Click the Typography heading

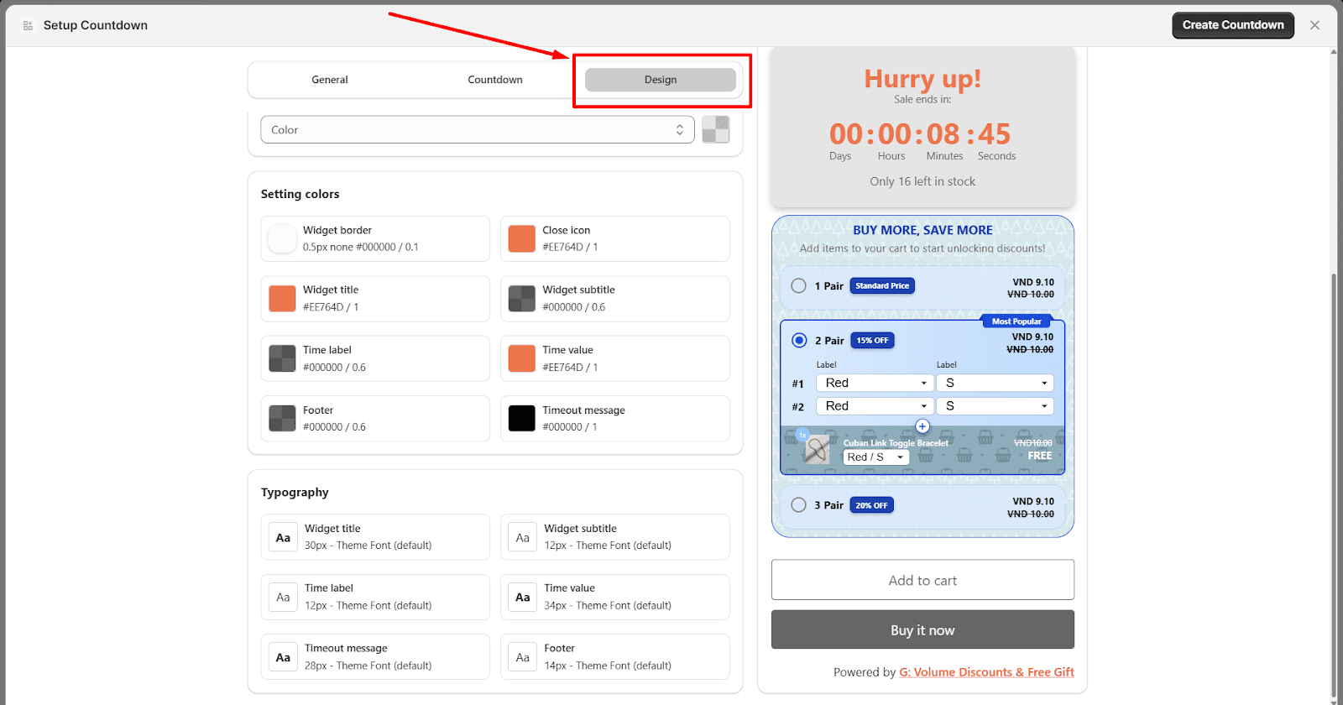pyautogui.click(x=295, y=493)
